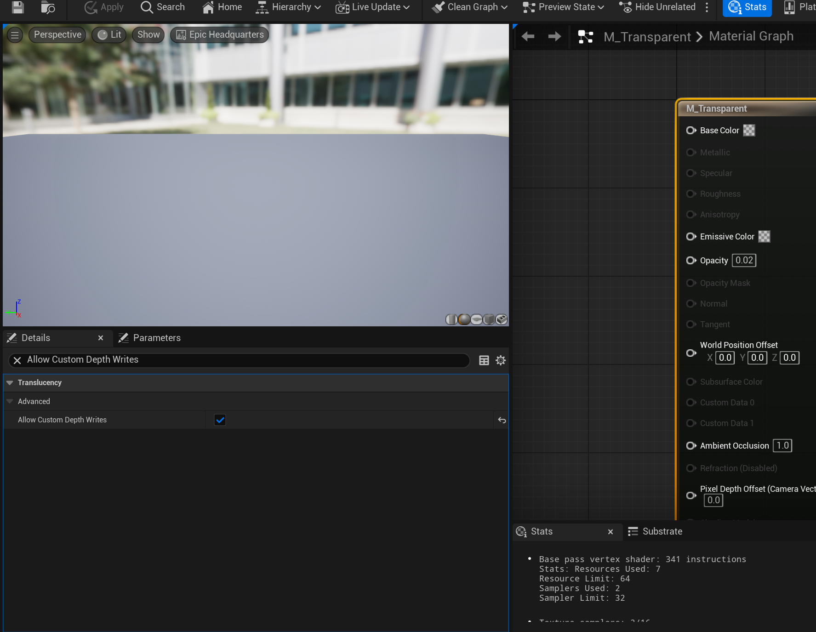Viewport: 816px width, 632px height.
Task: Open the Preview State dropdown
Action: (563, 7)
